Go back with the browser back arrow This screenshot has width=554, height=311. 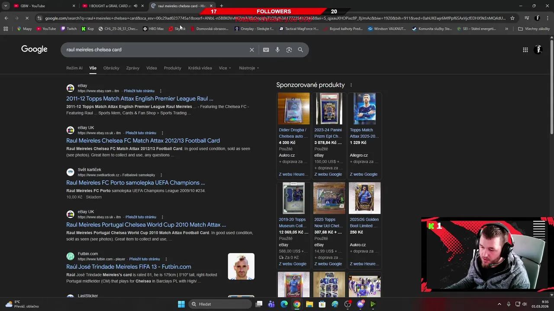tap(6, 18)
